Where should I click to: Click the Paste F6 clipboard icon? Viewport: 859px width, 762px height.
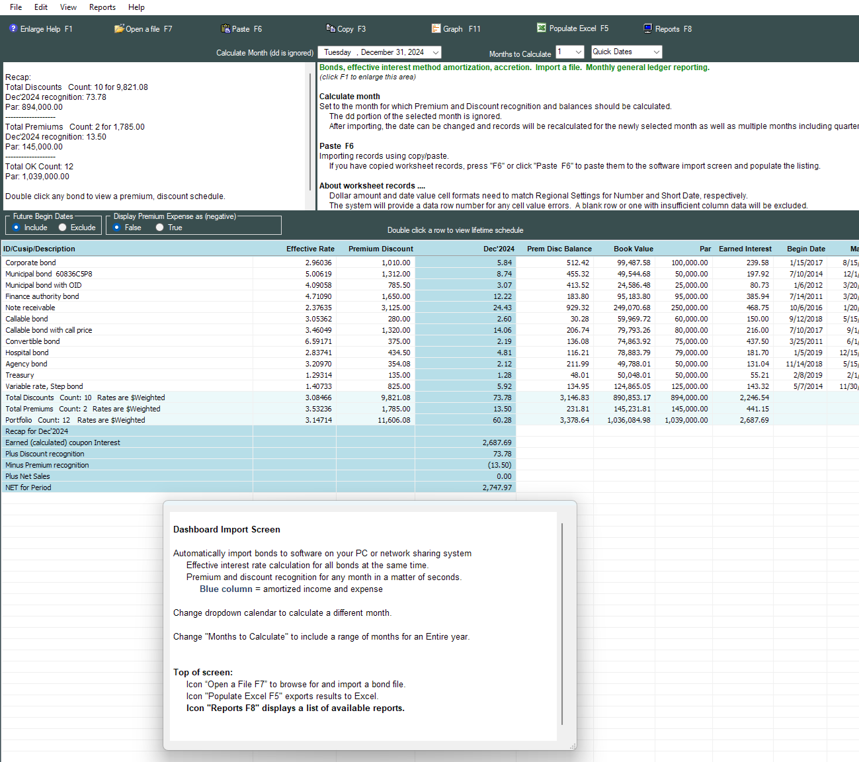[x=225, y=28]
